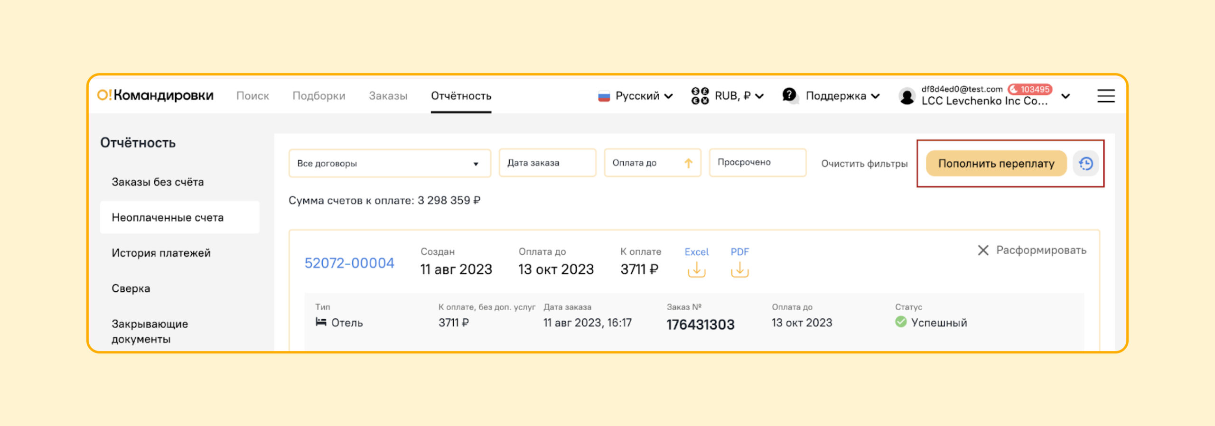Toggle the Просрочено overdue filter
The width and height of the screenshot is (1215, 426).
[757, 162]
